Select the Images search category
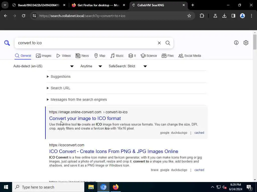Image resolution: width=257 pixels, height=192 pixels. [44, 56]
